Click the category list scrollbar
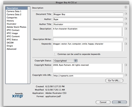Screen dimensions: 132x107 (x=29, y=45)
